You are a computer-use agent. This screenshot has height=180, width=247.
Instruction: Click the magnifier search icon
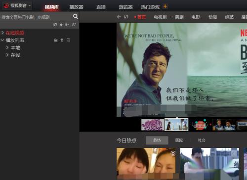(x=75, y=16)
